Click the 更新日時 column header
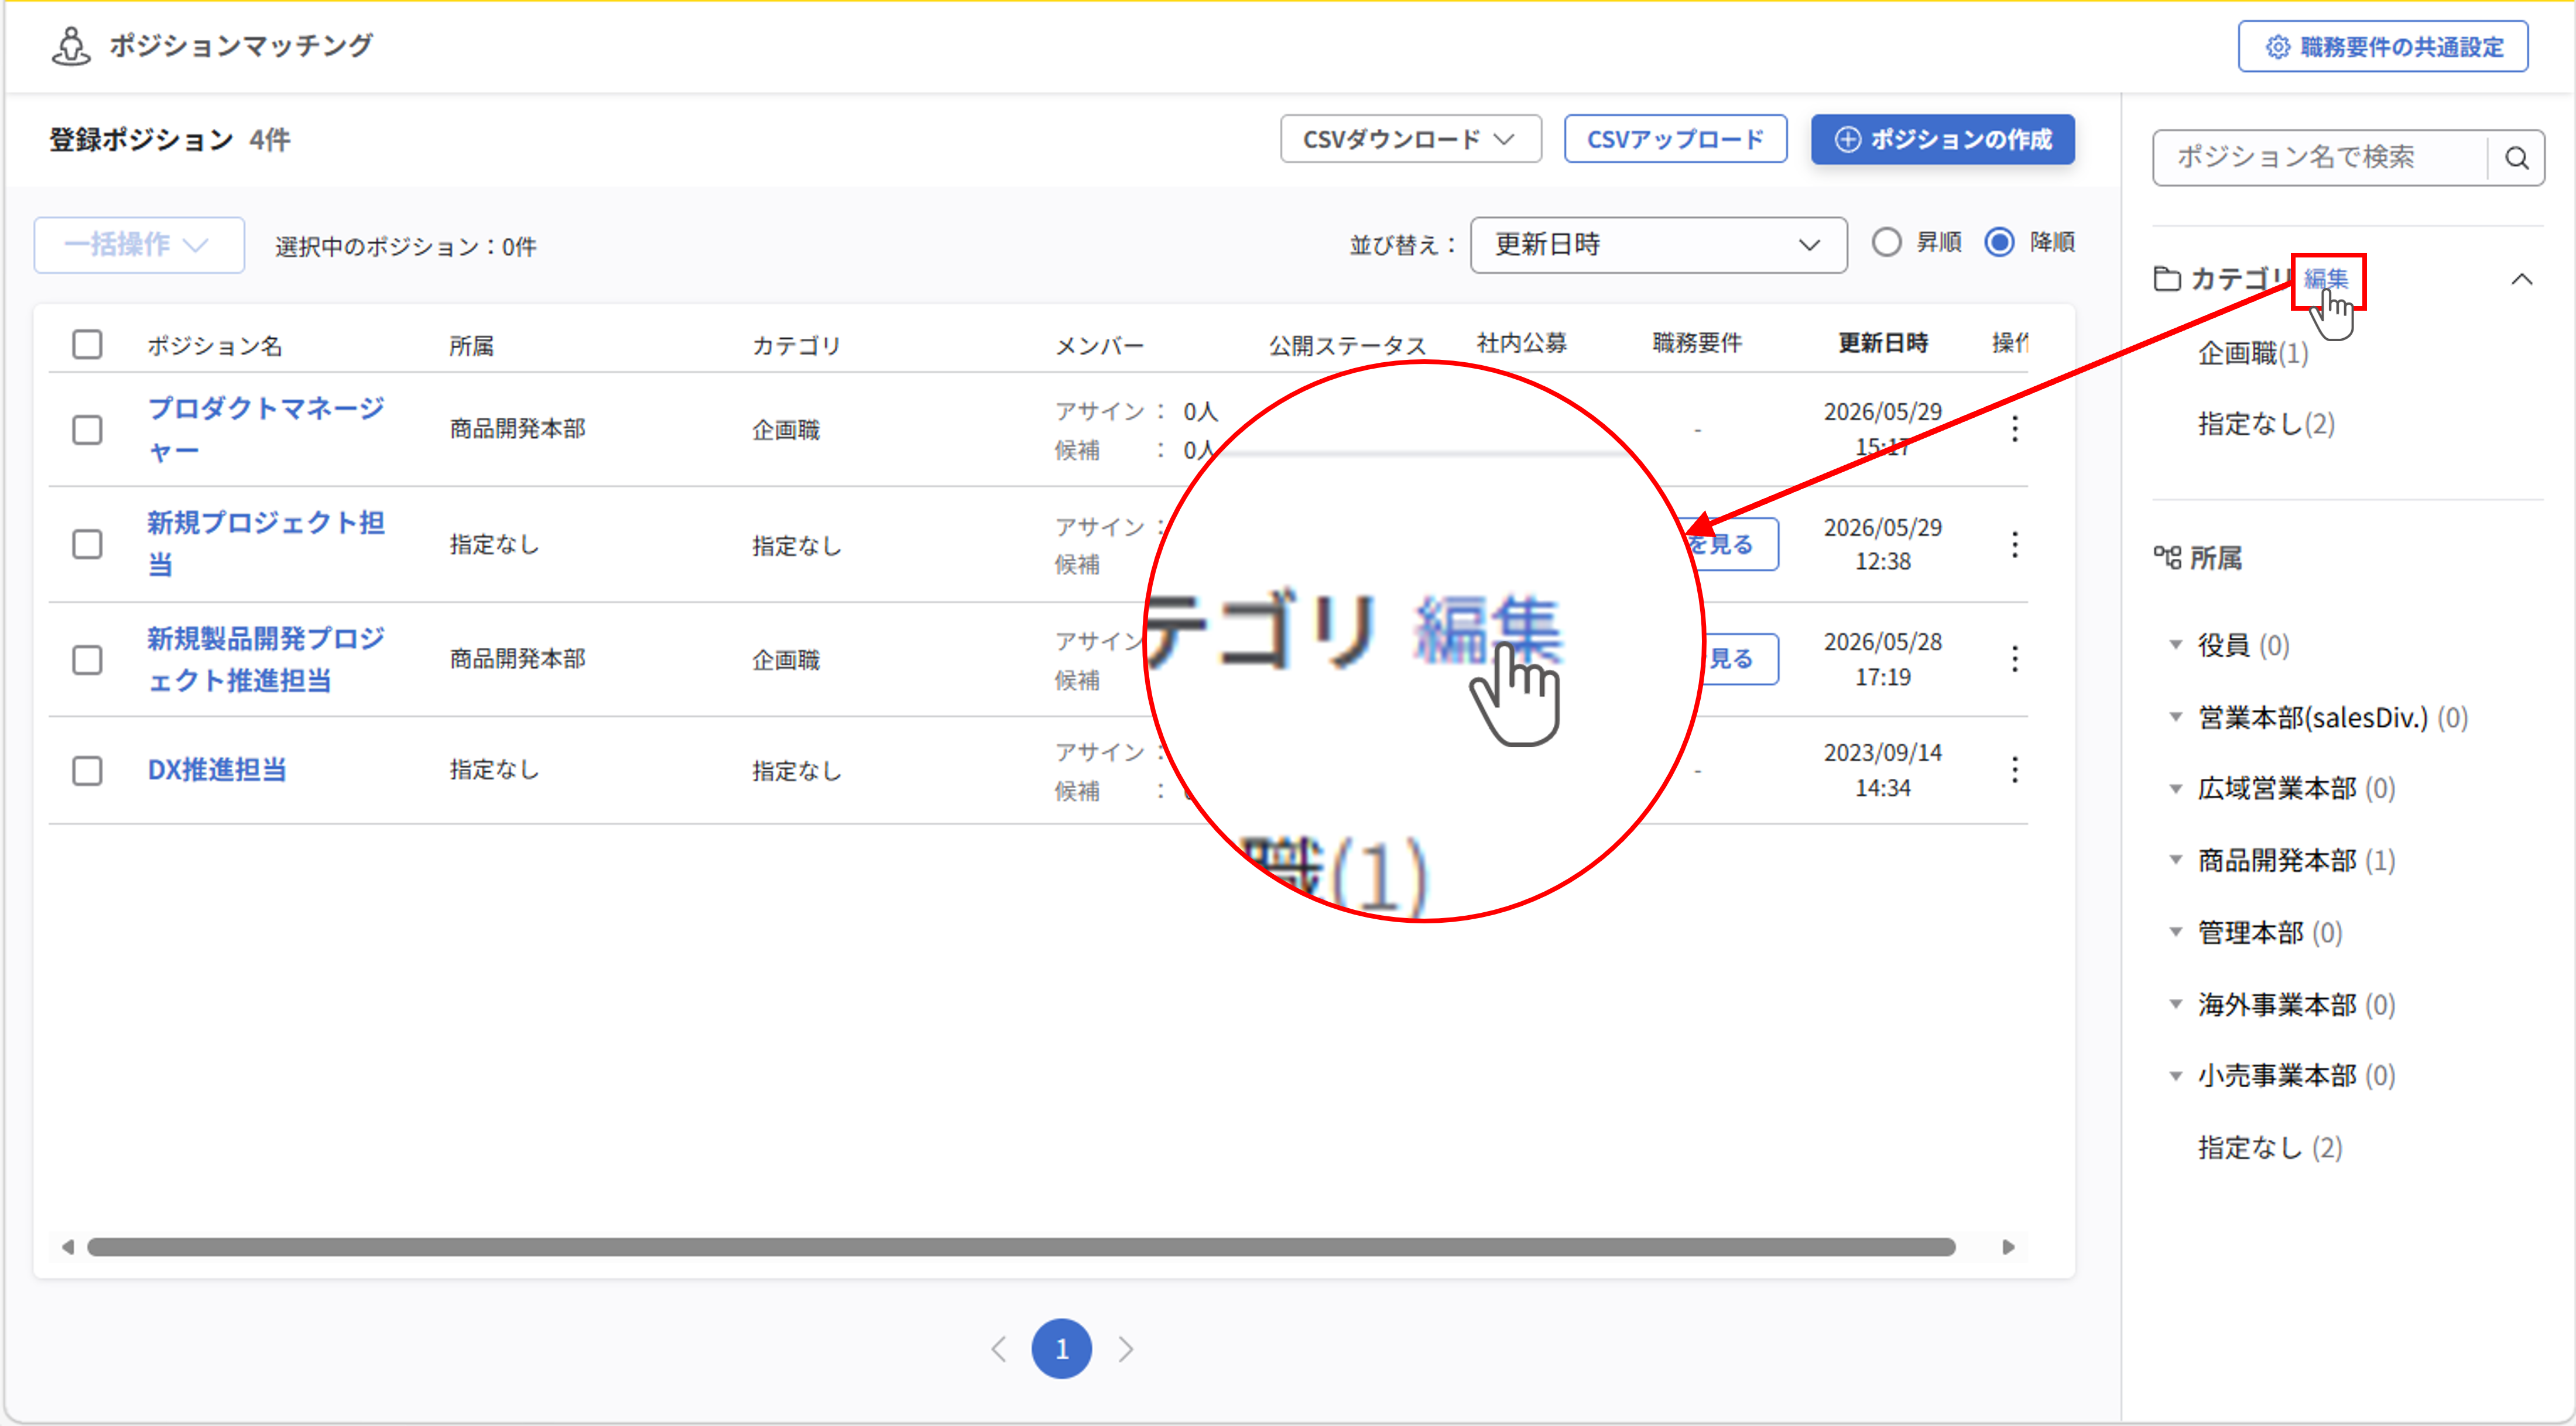 pyautogui.click(x=1883, y=343)
